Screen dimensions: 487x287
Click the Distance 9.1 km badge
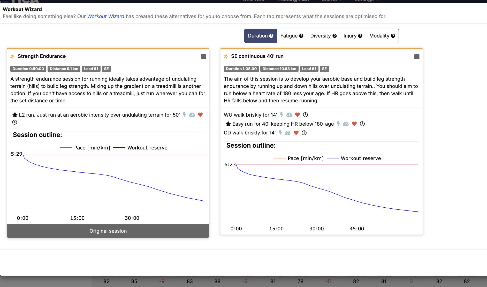pos(64,69)
